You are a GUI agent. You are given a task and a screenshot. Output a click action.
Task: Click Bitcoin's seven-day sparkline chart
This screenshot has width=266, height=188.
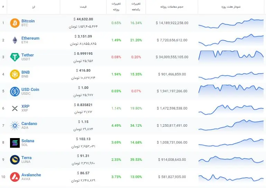pos(231,23)
